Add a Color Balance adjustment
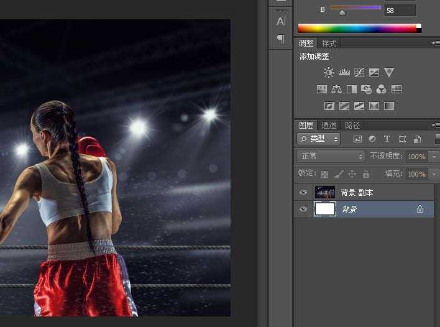The height and width of the screenshot is (327, 440). pos(336,90)
